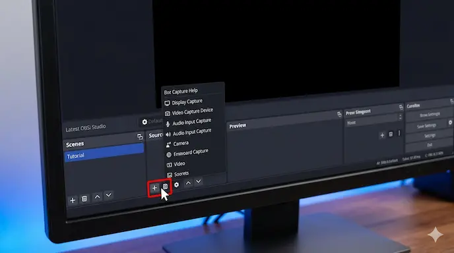Viewport: 454px width, 253px height.
Task: Click the stepper arrows on the Moot field
Action: [400, 117]
